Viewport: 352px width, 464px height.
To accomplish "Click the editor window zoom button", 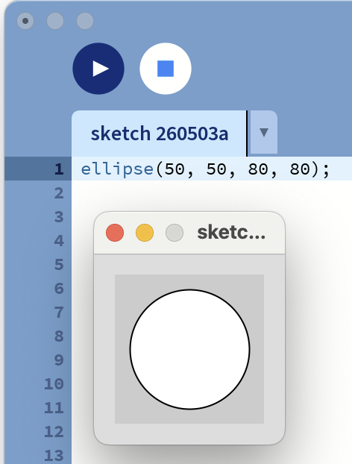I will click(85, 21).
